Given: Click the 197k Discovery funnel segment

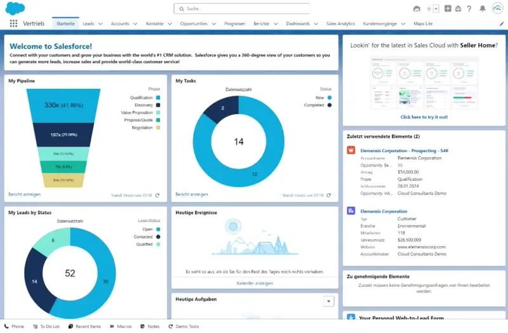Looking at the screenshot, I should click(x=63, y=134).
